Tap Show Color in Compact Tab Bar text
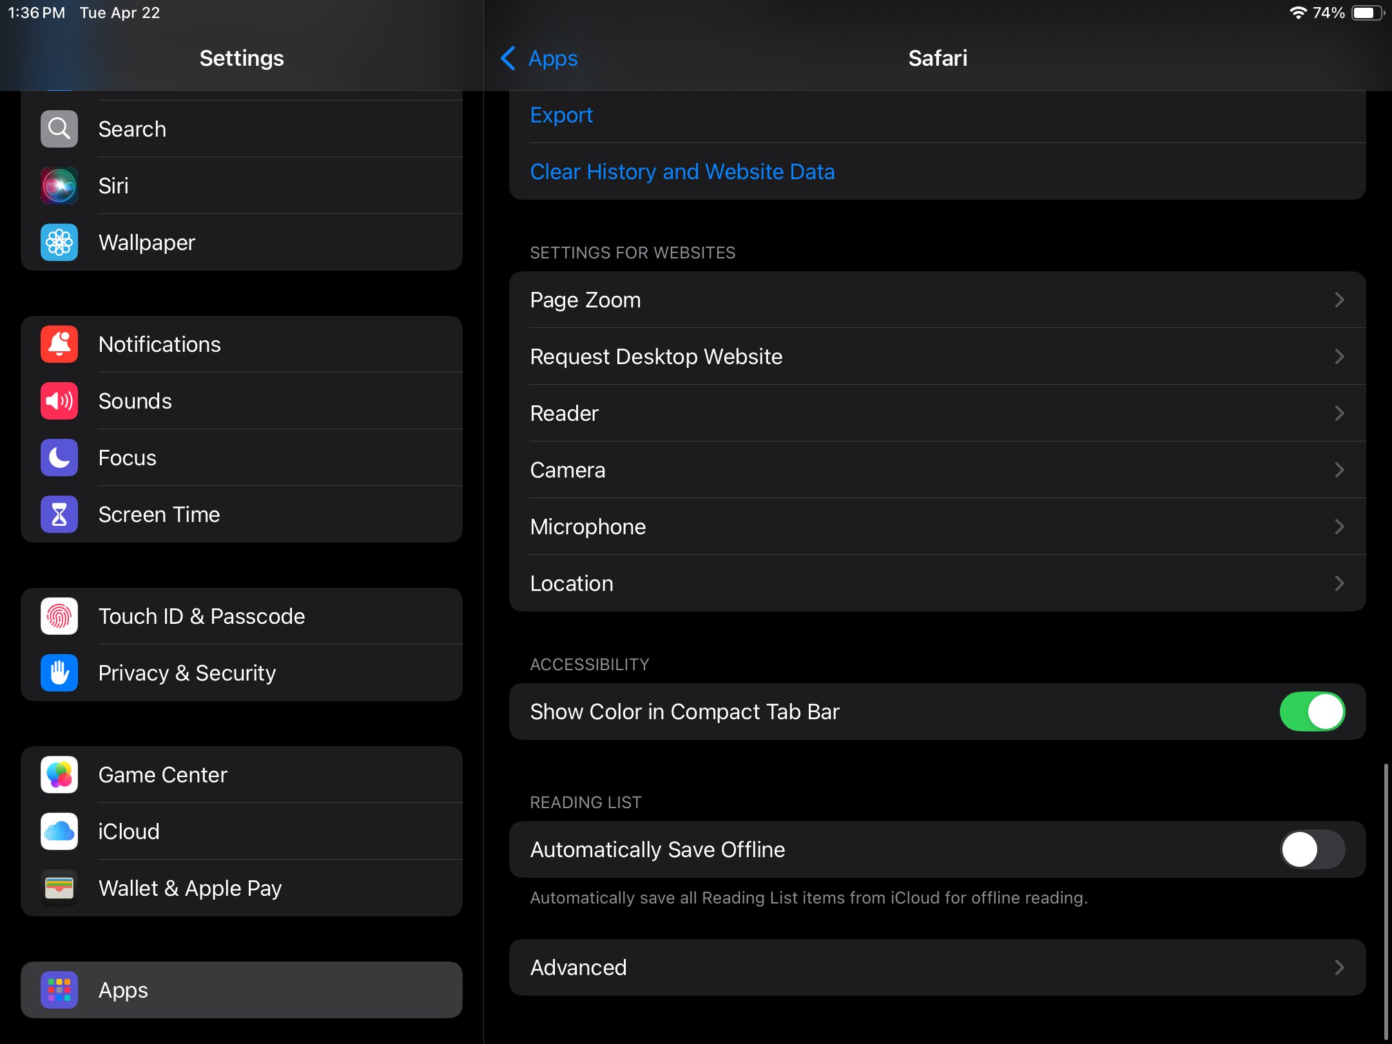 [x=684, y=711]
